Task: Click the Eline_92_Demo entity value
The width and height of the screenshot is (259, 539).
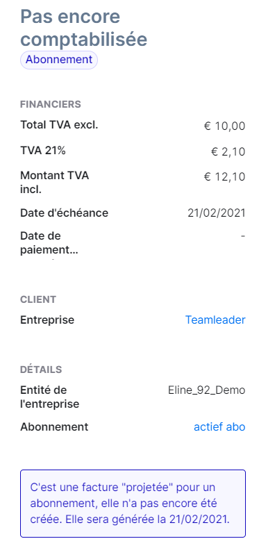Action: click(207, 390)
